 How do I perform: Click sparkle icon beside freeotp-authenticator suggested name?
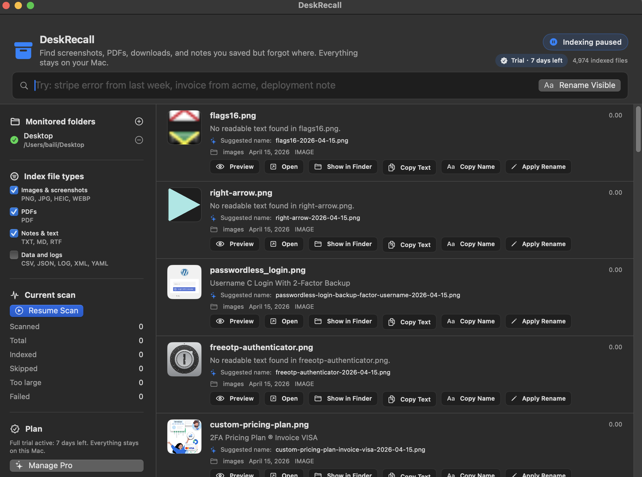[213, 373]
